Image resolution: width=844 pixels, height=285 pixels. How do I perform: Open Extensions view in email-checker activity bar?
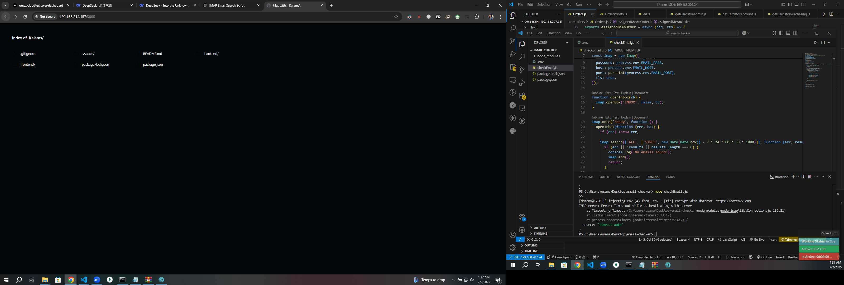(522, 96)
